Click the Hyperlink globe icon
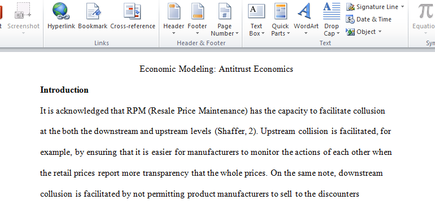 (61, 11)
